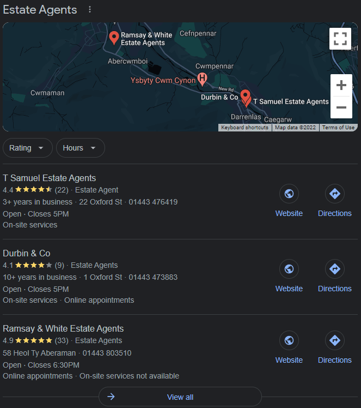Zoom out on the map
361x408 pixels.
(341, 107)
